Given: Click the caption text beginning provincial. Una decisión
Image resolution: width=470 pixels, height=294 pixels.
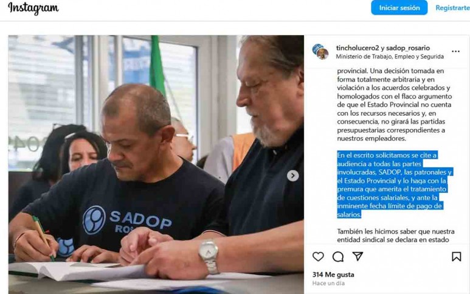Looking at the screenshot, I should pos(394,105).
